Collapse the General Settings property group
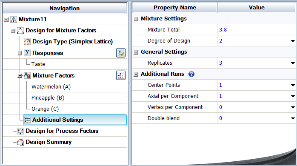Image resolution: width=297 pixels, height=166 pixels. coord(136,52)
